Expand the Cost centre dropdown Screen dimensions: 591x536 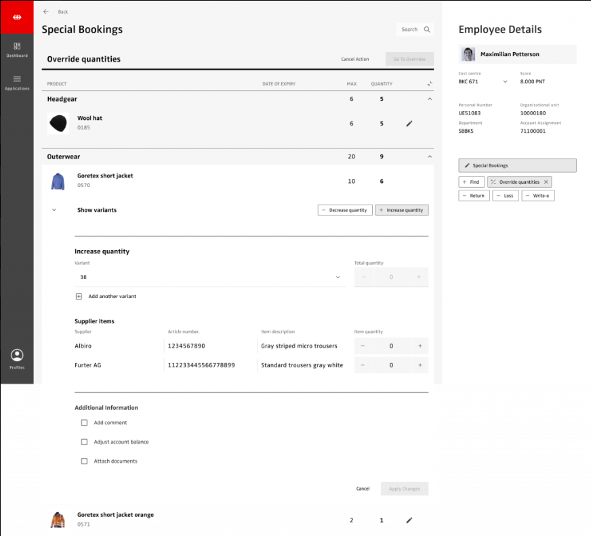(504, 82)
